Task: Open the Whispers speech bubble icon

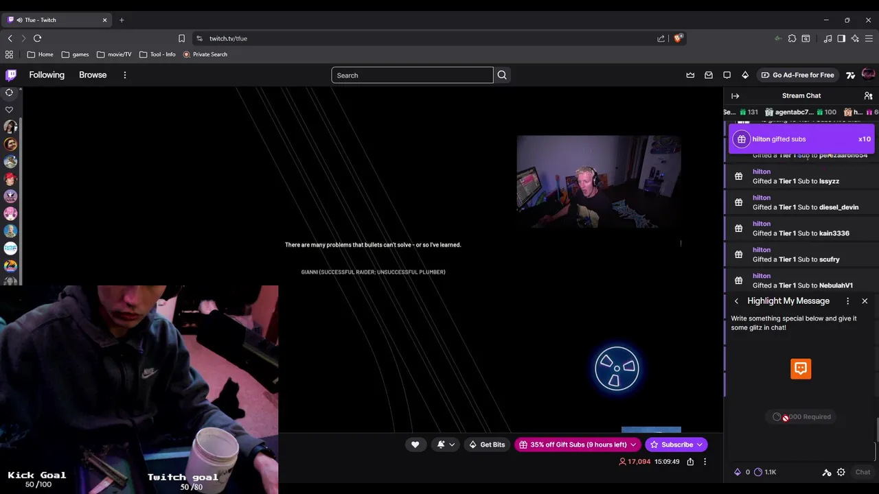Action: [x=727, y=75]
